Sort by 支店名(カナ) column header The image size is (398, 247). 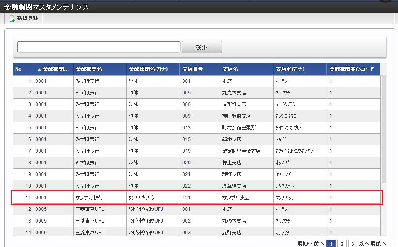click(300, 69)
